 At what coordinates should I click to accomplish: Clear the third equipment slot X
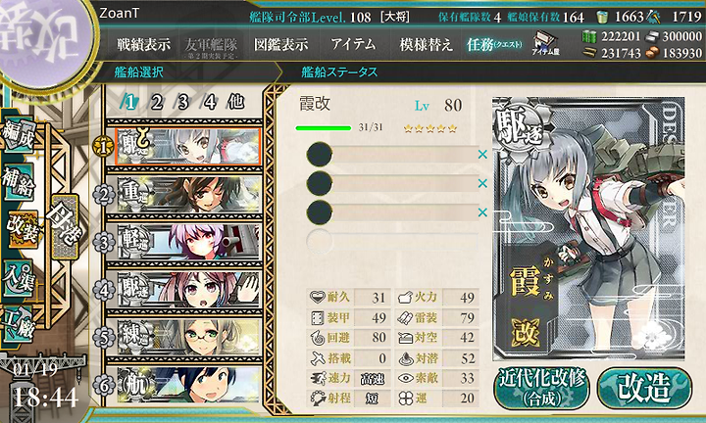[x=482, y=211]
